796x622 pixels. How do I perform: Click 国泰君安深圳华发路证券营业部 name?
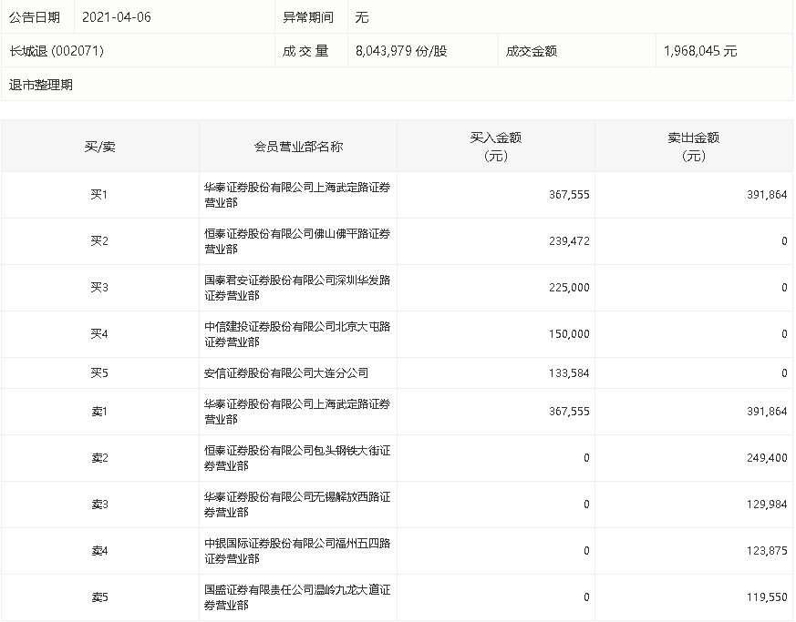click(297, 288)
